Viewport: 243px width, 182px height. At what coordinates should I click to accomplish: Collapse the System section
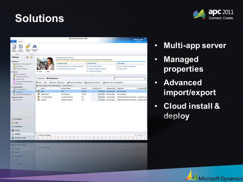pos(12,72)
